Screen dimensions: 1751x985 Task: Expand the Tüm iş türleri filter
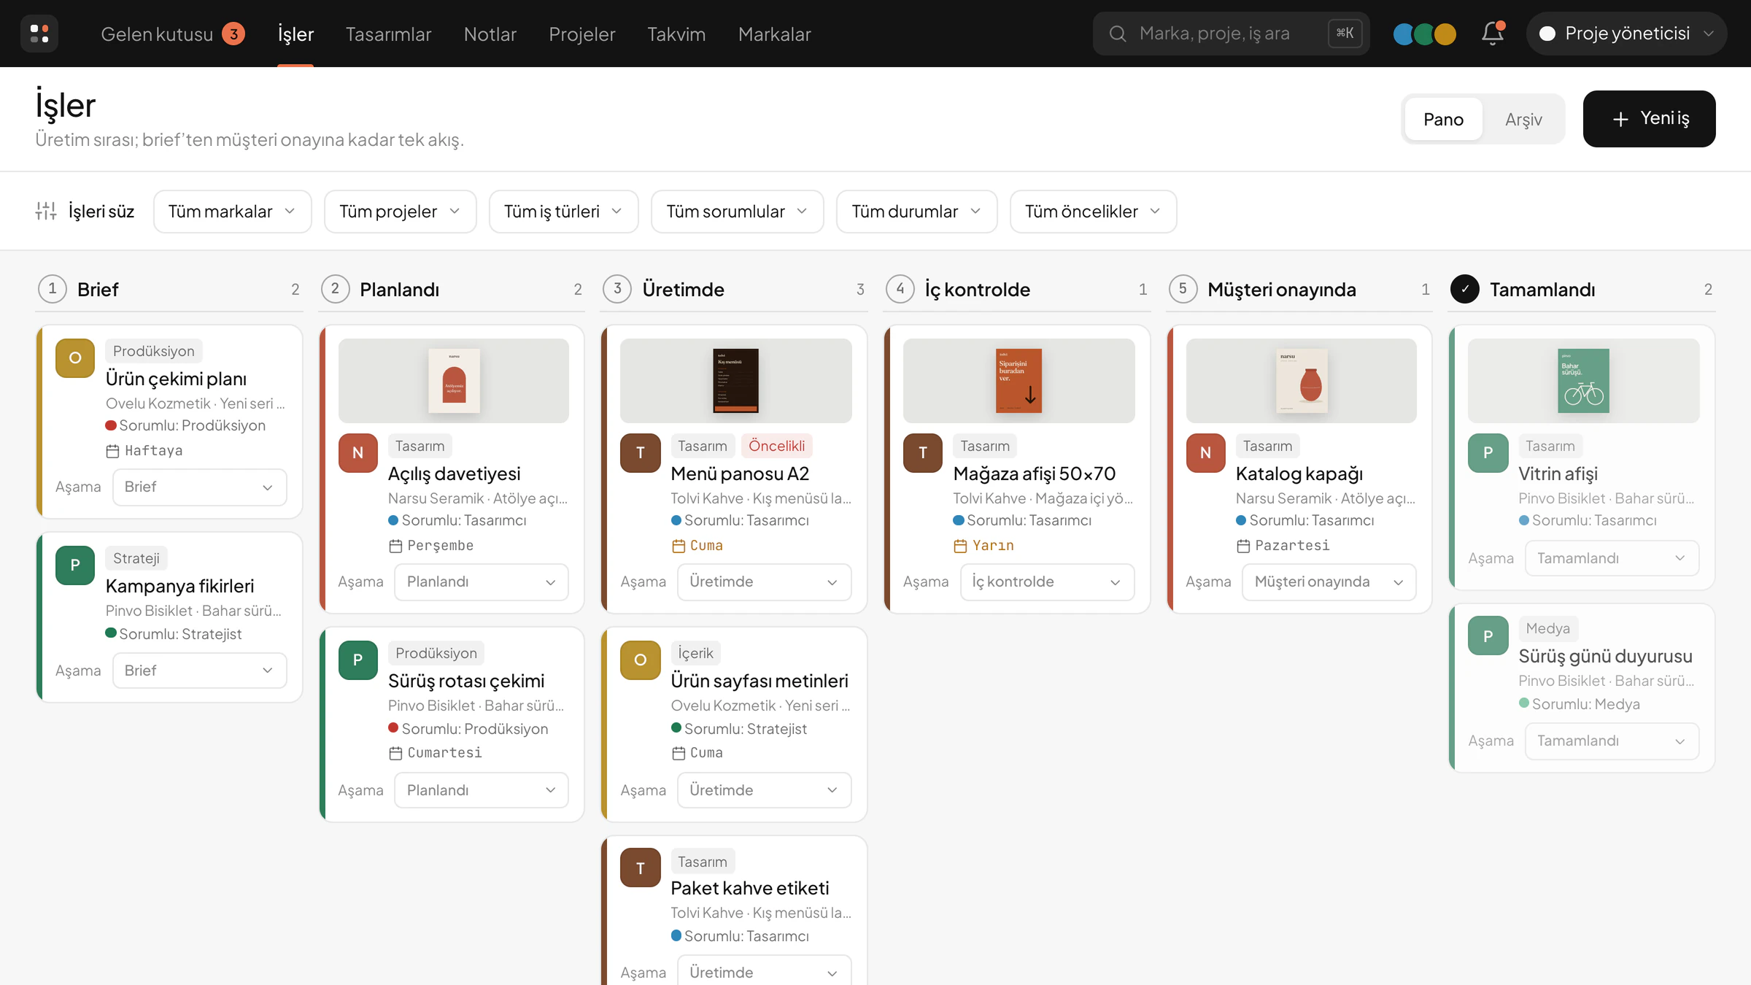[563, 212]
